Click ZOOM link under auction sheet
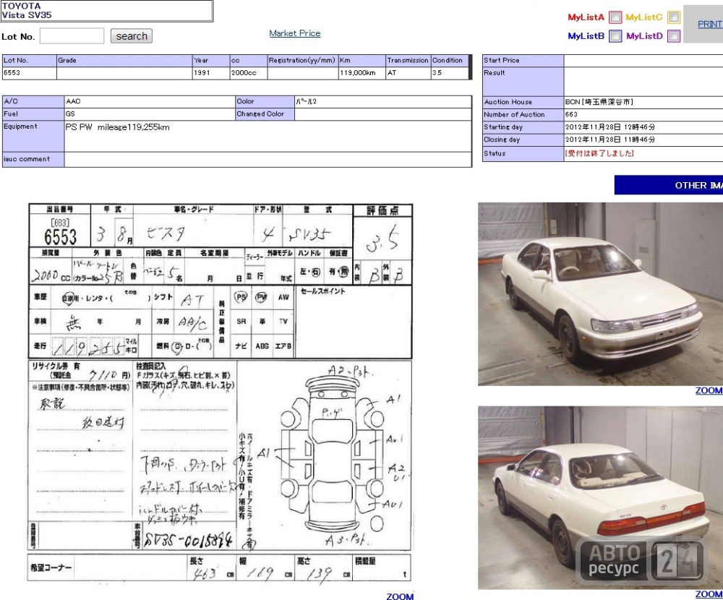Image resolution: width=723 pixels, height=600 pixels. pyautogui.click(x=400, y=596)
